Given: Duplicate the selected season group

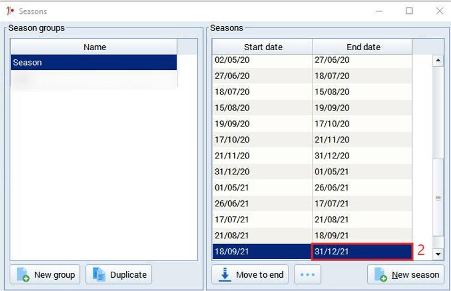Looking at the screenshot, I should pos(119,274).
